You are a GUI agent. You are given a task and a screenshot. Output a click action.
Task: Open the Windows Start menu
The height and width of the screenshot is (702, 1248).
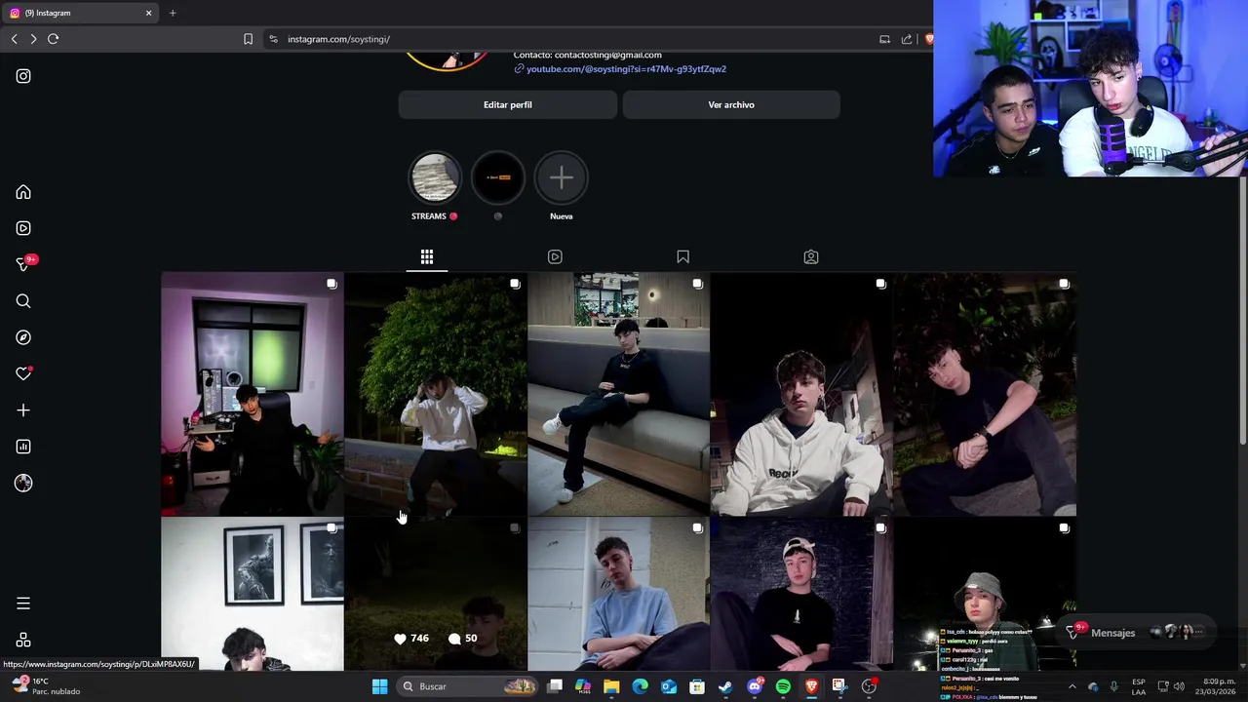tap(379, 686)
